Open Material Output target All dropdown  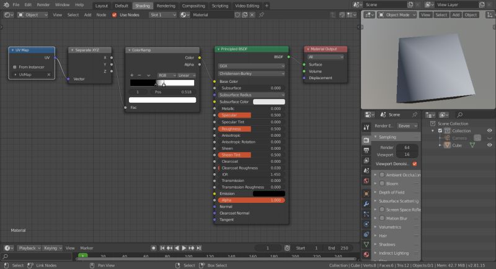tap(325, 57)
